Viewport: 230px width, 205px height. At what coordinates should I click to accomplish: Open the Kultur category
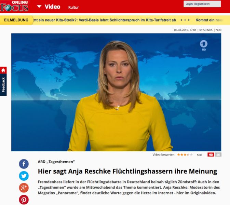[73, 7]
